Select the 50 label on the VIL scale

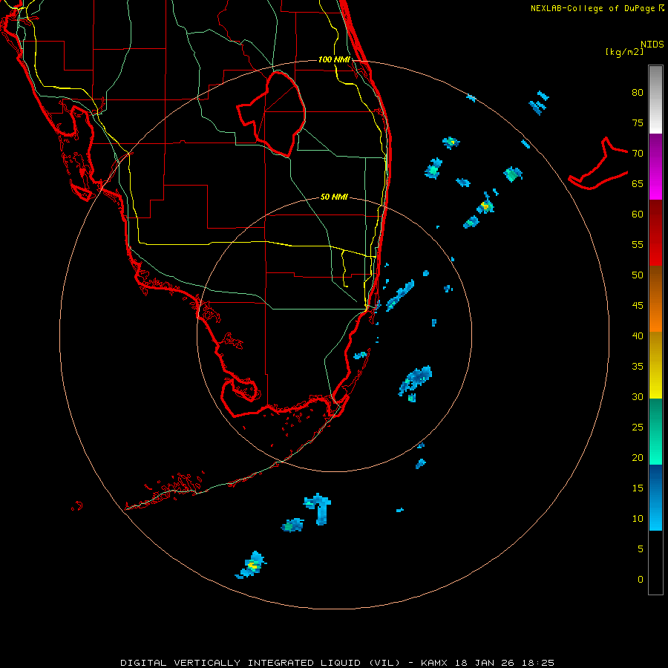point(638,275)
